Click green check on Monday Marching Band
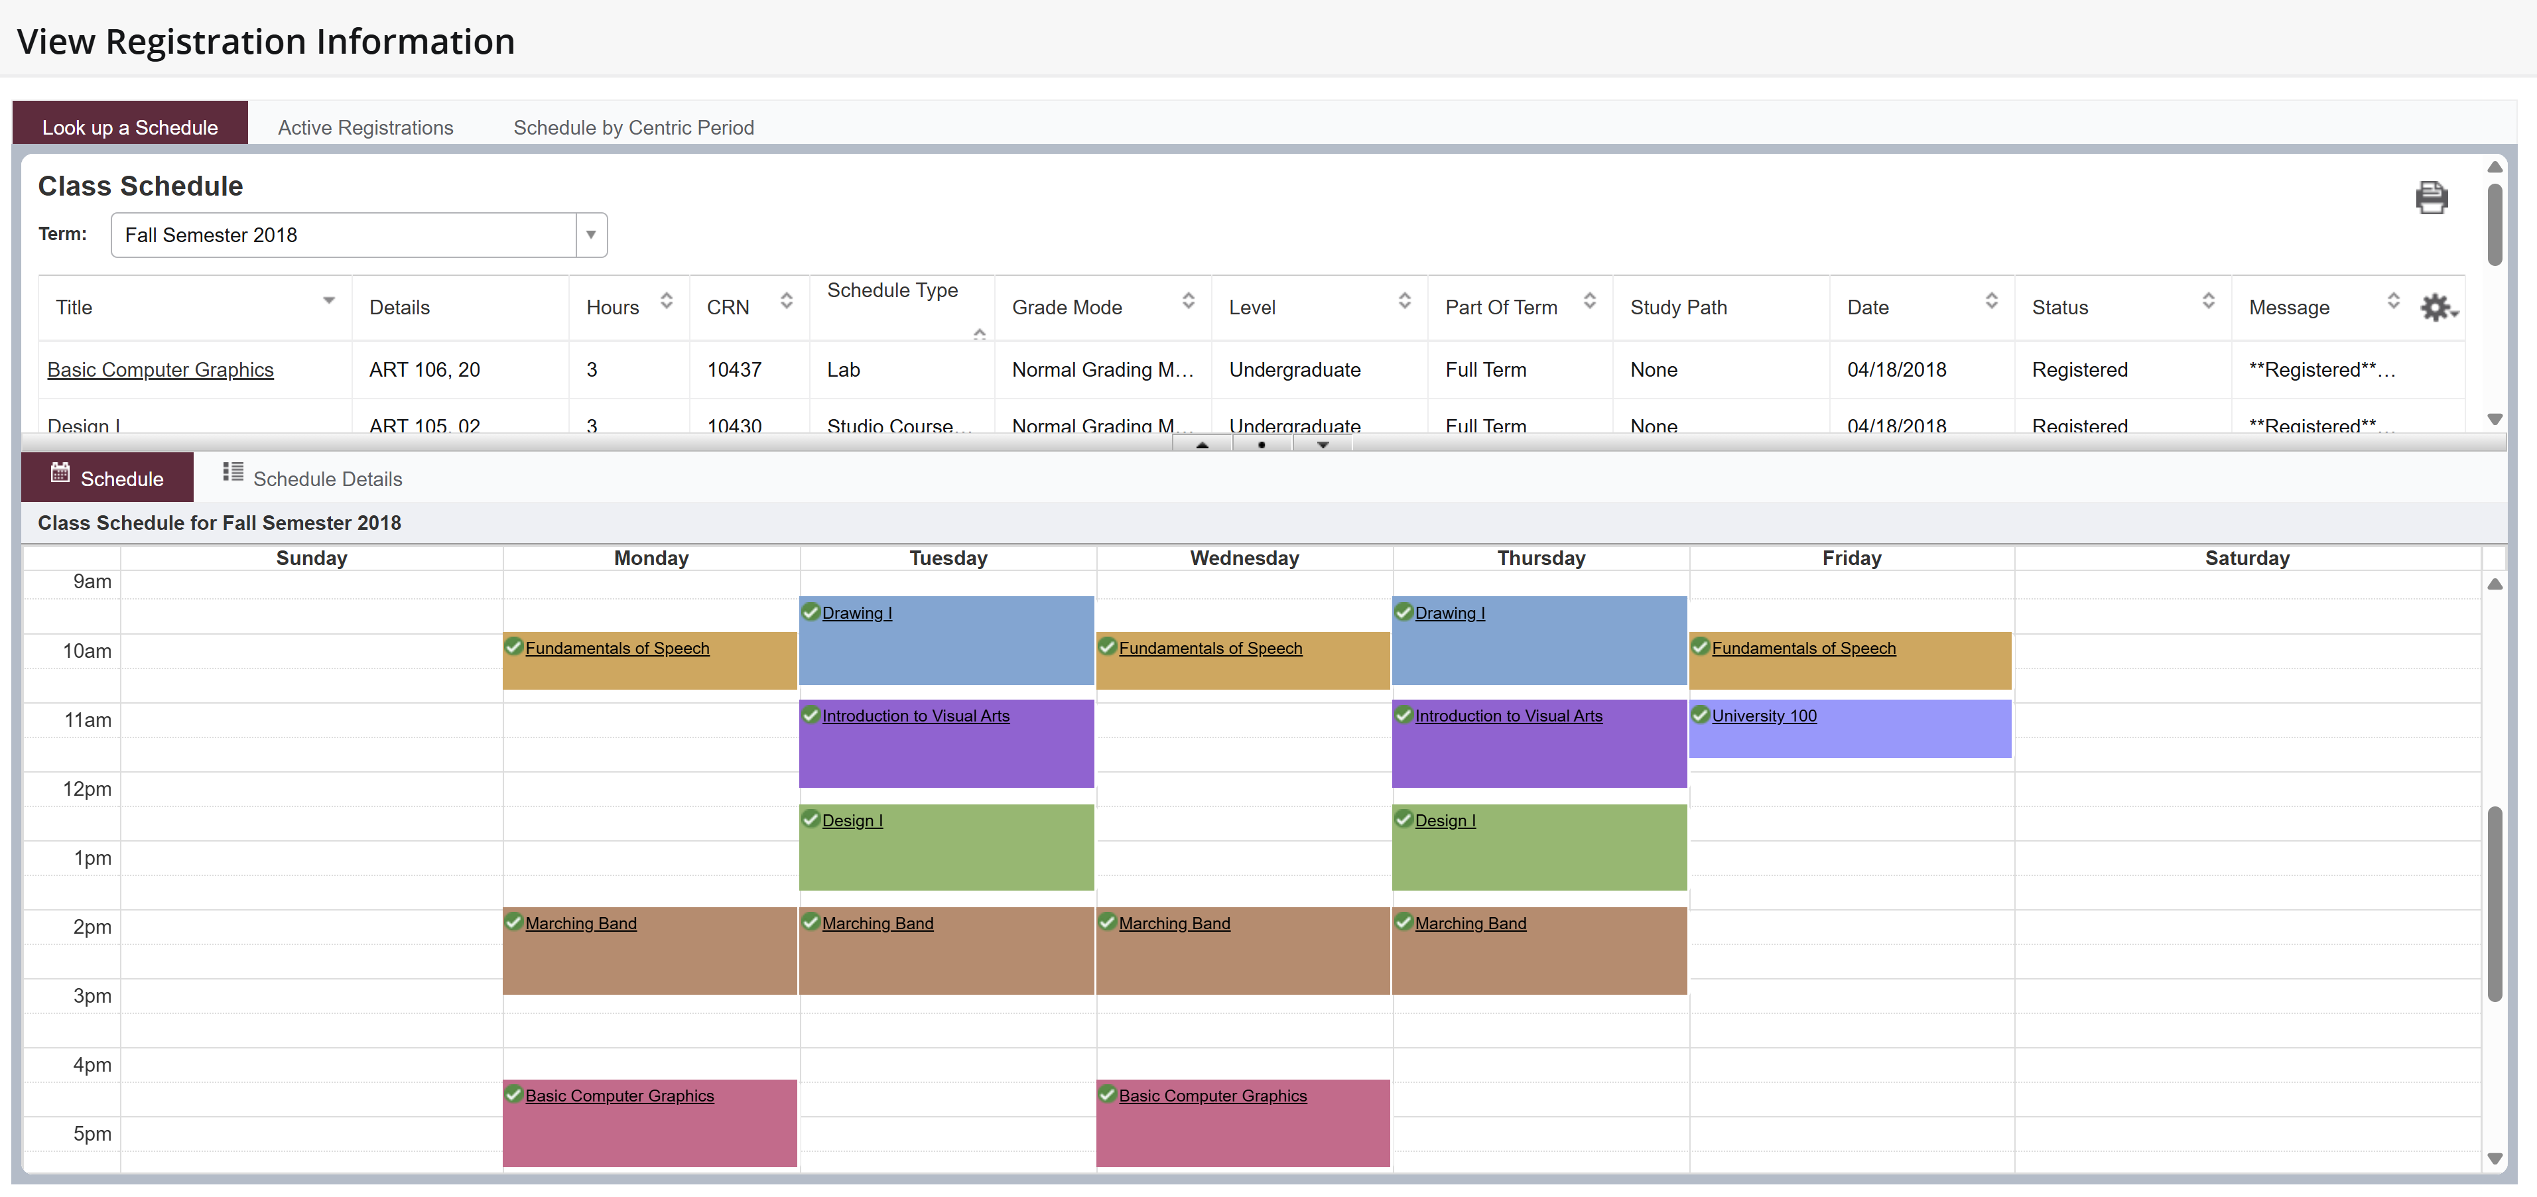Screen dimensions: 2537x1197 pyautogui.click(x=513, y=922)
